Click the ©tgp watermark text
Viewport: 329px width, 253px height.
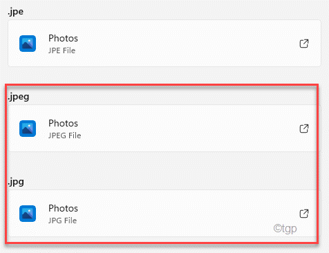pyautogui.click(x=285, y=229)
